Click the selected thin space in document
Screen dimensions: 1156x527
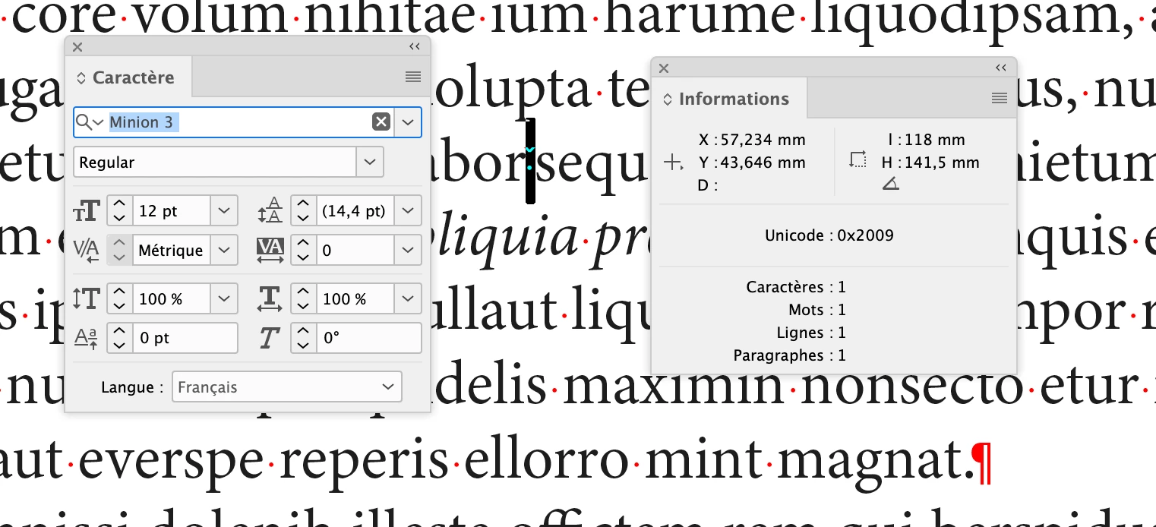530,161
